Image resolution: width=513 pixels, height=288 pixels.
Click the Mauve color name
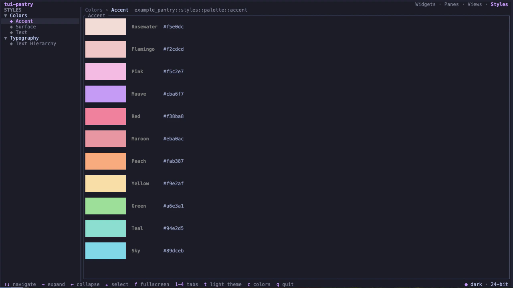coord(139,94)
